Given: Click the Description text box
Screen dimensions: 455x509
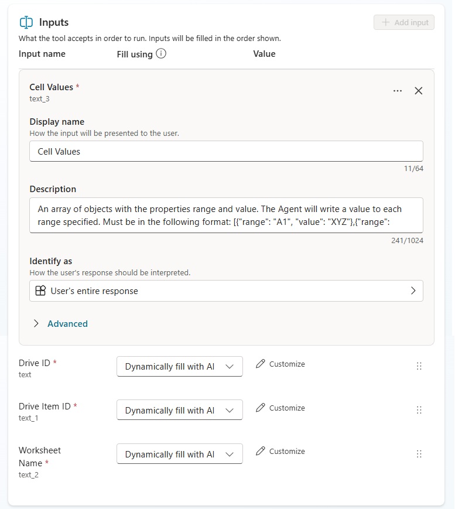Looking at the screenshot, I should [x=226, y=215].
